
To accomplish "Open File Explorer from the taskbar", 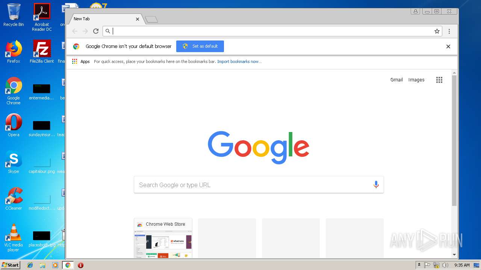I will (x=42, y=265).
